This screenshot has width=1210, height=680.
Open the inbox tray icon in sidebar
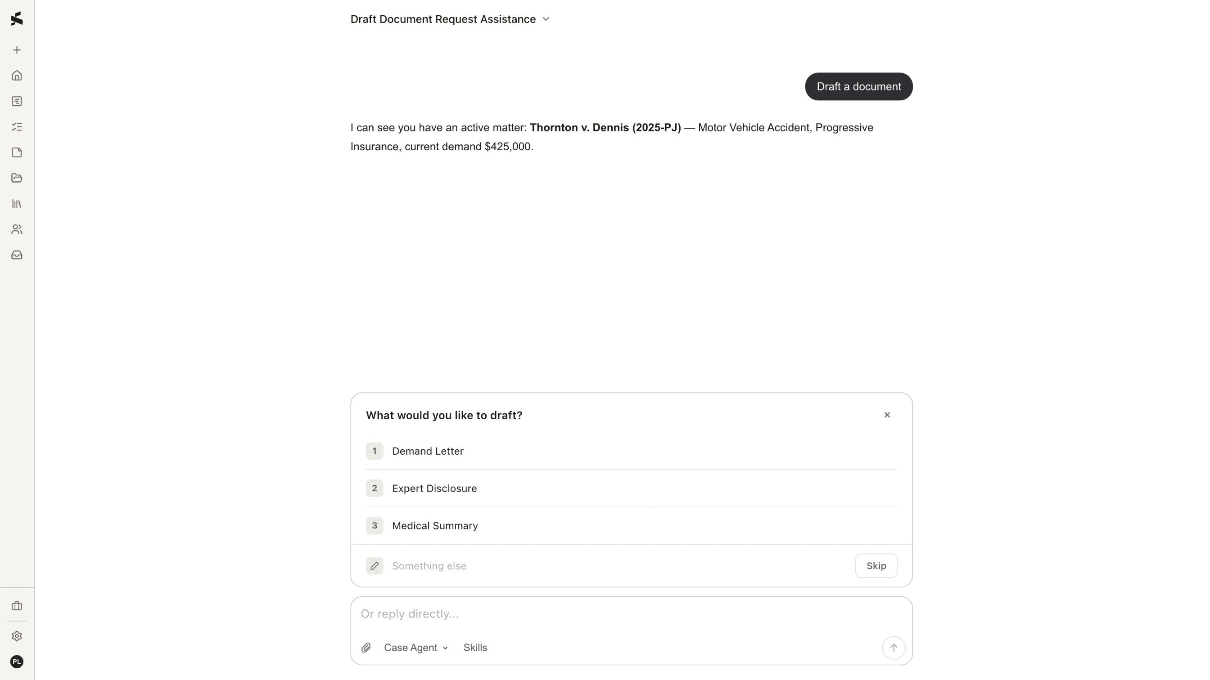click(x=17, y=255)
